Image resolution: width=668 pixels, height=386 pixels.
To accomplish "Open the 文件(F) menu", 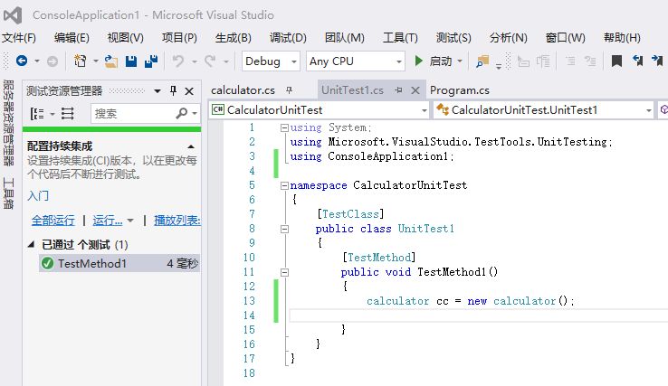I will pyautogui.click(x=19, y=38).
